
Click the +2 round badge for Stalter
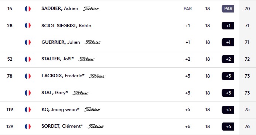pyautogui.click(x=228, y=59)
